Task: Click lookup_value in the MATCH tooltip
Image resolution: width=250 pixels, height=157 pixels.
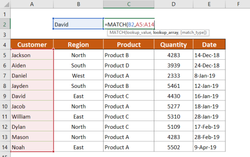Action: pos(138,33)
